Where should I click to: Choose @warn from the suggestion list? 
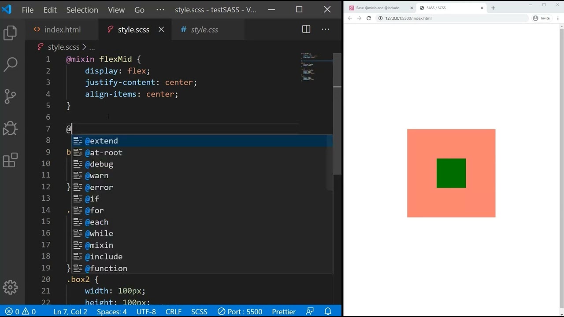pos(203,176)
